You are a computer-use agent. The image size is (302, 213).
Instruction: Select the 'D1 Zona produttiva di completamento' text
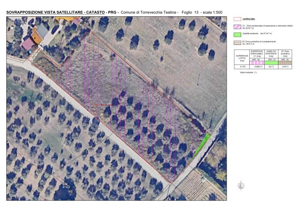[x=259, y=41]
